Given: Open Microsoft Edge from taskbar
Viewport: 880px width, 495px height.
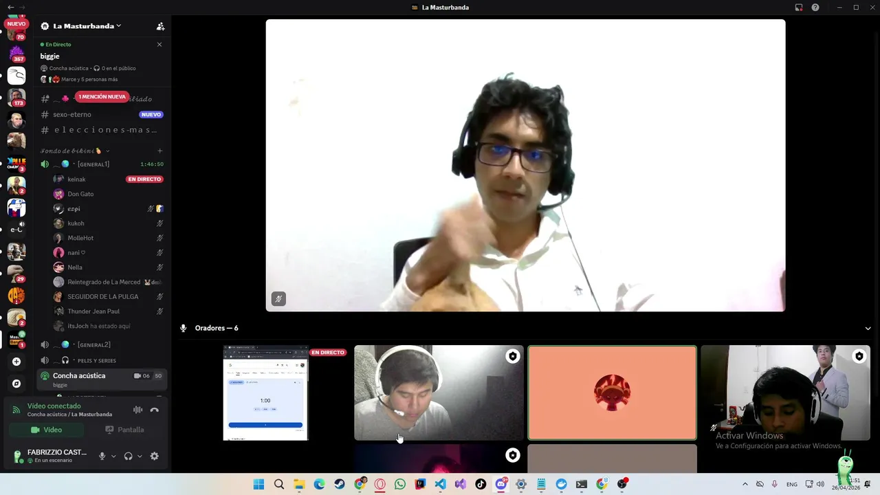Looking at the screenshot, I should (319, 484).
